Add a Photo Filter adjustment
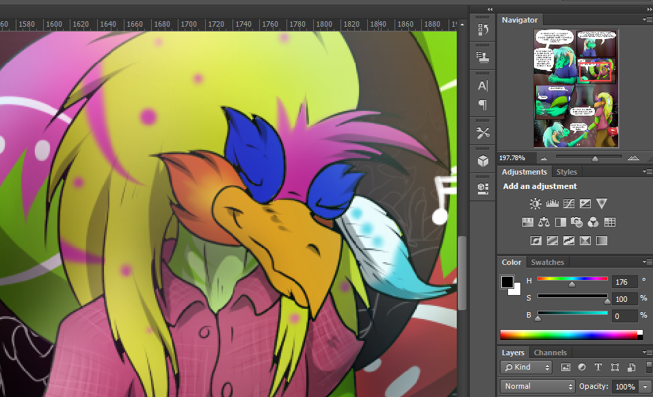 coord(577,222)
